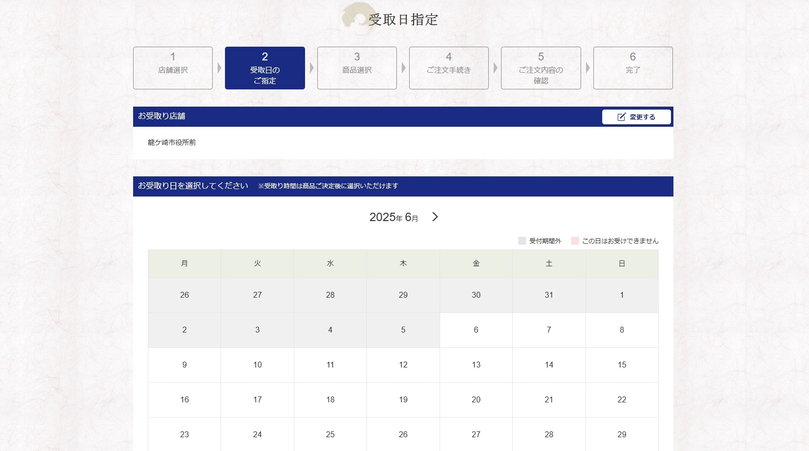The height and width of the screenshot is (451, 809).
Task: Click greyed-out day 3
Action: pyautogui.click(x=257, y=330)
